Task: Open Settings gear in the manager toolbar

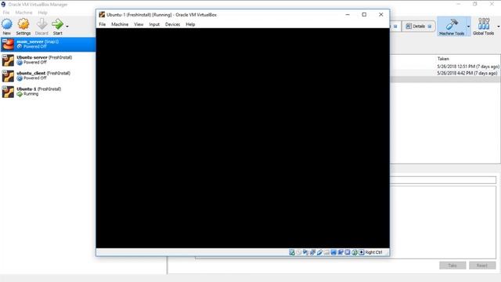Action: [x=23, y=24]
